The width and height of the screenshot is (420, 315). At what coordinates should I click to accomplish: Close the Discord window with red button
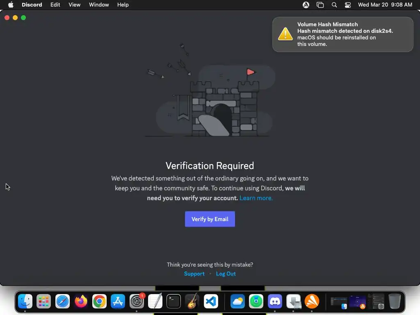7,18
